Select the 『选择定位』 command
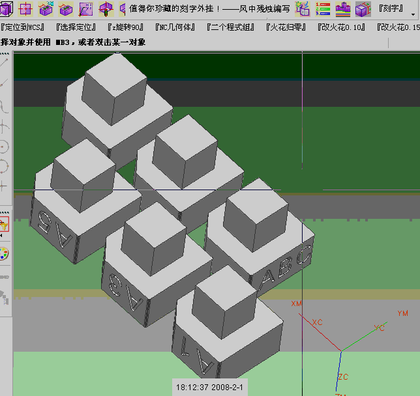This screenshot has height=396, width=420. click(76, 27)
